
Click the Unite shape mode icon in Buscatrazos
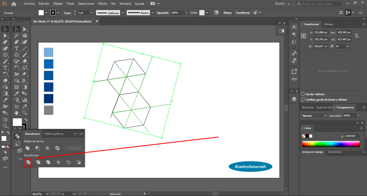point(28,148)
